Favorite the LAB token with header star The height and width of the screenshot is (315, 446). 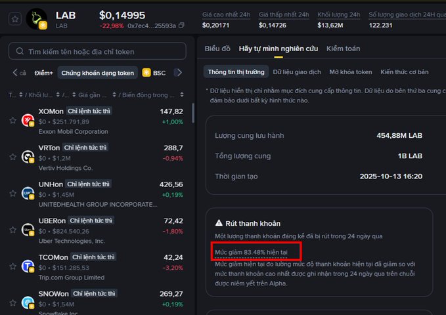pyautogui.click(x=15, y=19)
